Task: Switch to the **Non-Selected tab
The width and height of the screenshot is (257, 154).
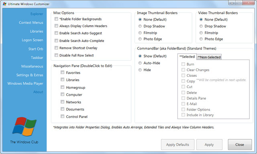Action: pyautogui.click(x=209, y=57)
